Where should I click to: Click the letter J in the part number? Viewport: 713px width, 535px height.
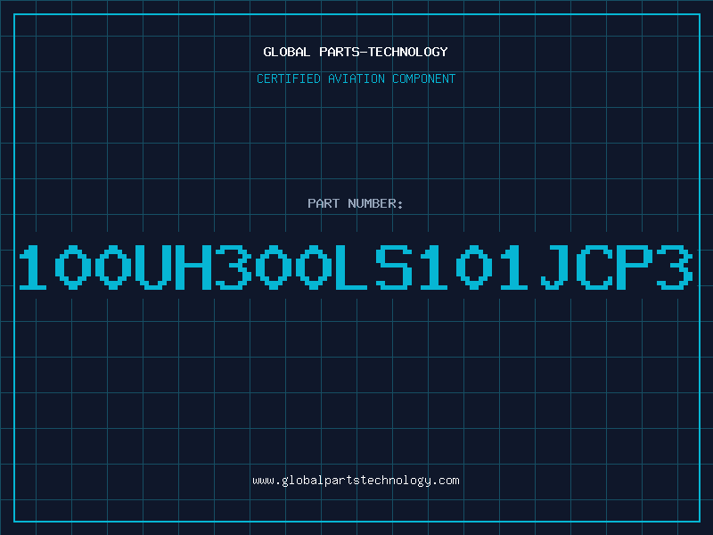554,267
